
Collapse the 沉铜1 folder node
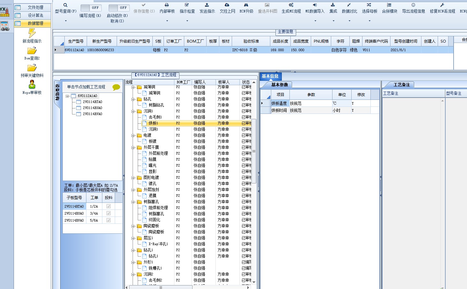click(133, 111)
